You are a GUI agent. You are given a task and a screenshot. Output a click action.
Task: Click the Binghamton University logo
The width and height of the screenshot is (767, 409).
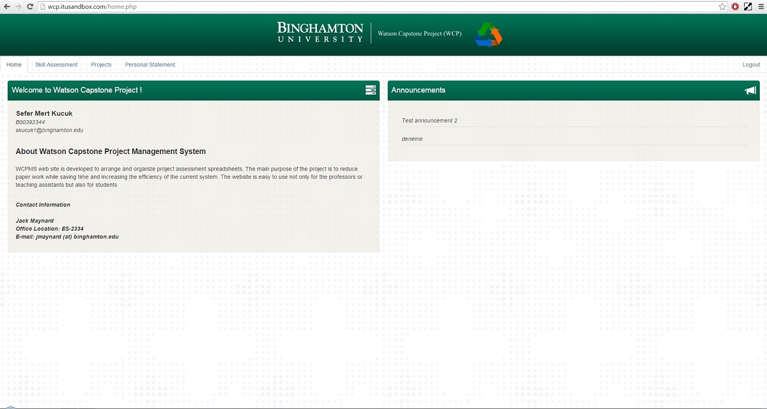(x=320, y=33)
